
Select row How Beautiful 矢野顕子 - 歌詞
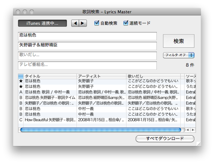coord(107,120)
